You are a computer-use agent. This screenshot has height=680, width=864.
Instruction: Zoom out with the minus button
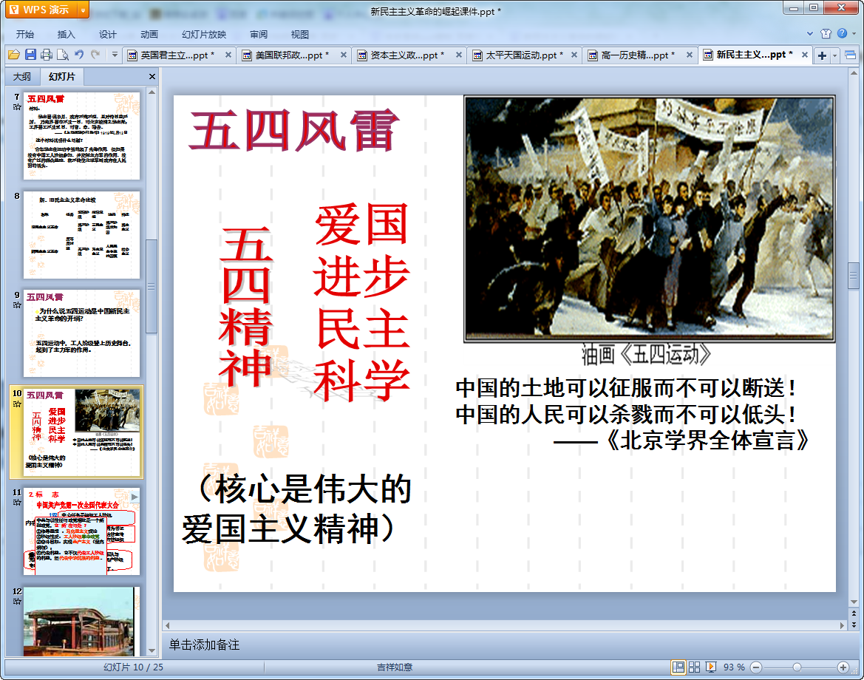click(x=757, y=667)
